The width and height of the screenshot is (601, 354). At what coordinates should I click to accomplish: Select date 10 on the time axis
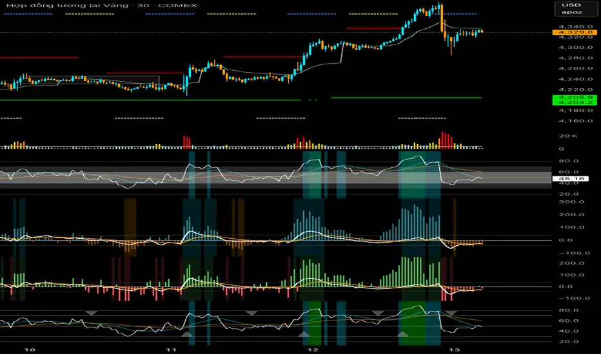pyautogui.click(x=30, y=349)
